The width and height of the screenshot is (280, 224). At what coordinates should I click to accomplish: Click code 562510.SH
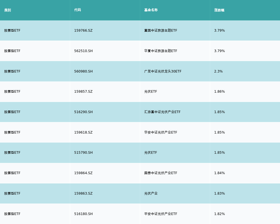click(83, 51)
